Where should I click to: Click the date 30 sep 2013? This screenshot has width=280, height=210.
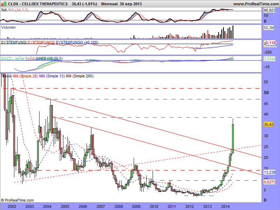(x=131, y=4)
